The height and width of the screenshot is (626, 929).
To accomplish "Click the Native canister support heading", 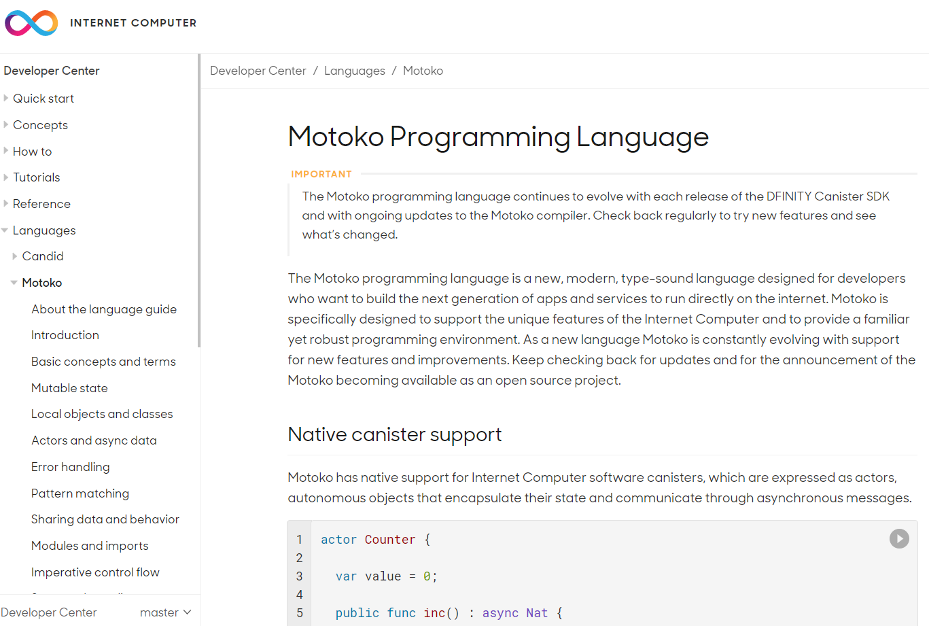I will [x=395, y=434].
